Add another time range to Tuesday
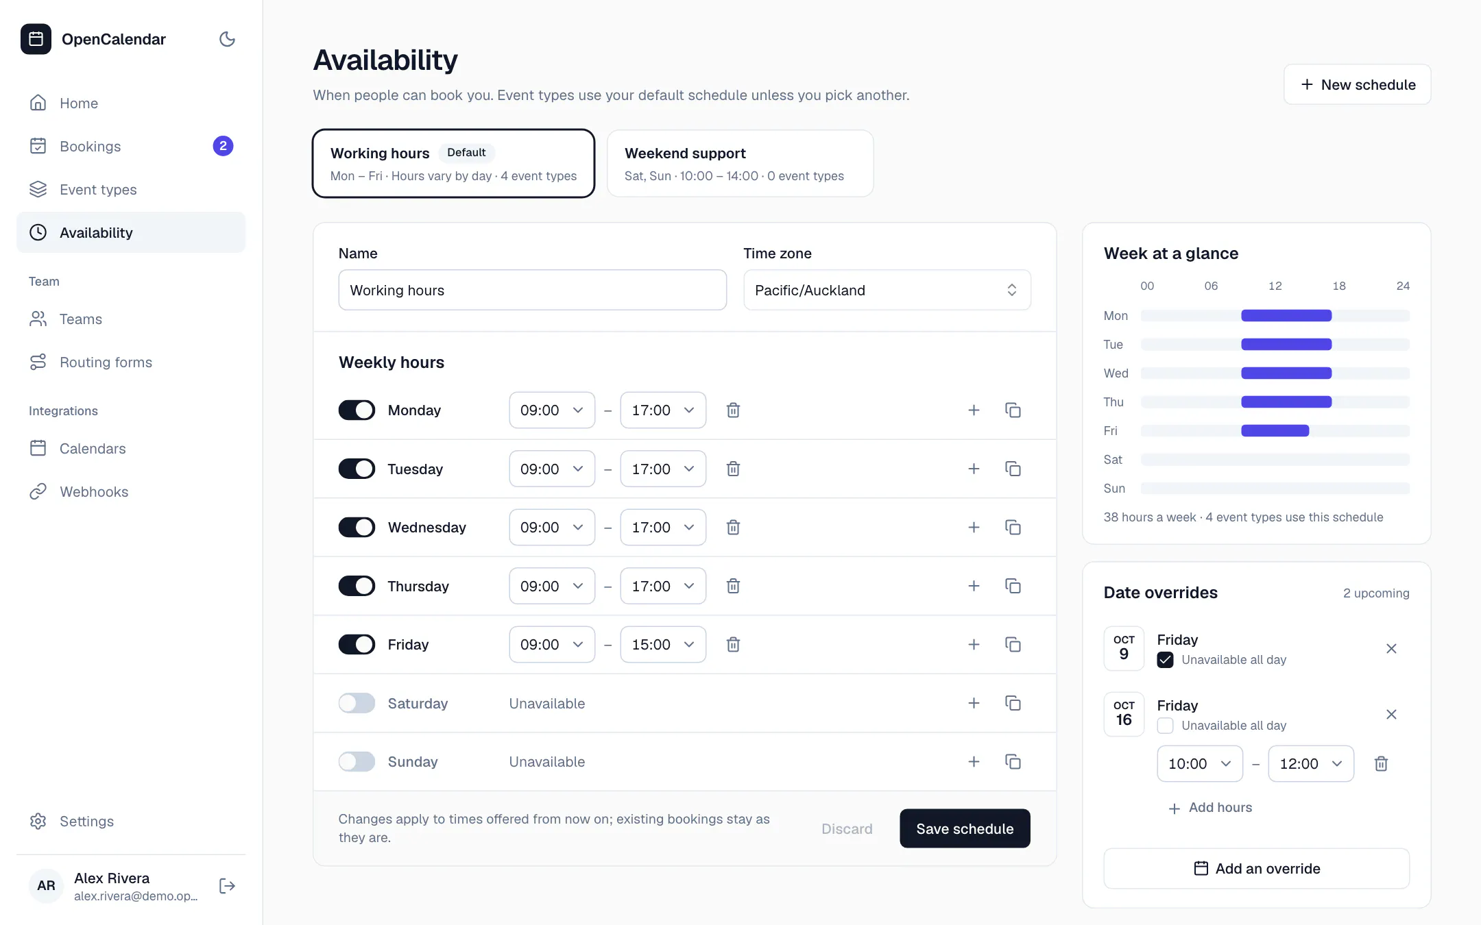This screenshot has height=925, width=1481. tap(974, 469)
